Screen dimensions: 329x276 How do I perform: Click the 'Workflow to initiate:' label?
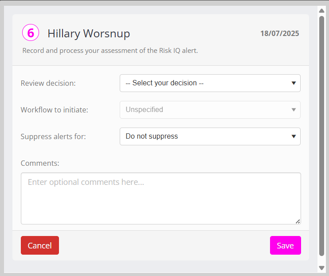(x=55, y=110)
